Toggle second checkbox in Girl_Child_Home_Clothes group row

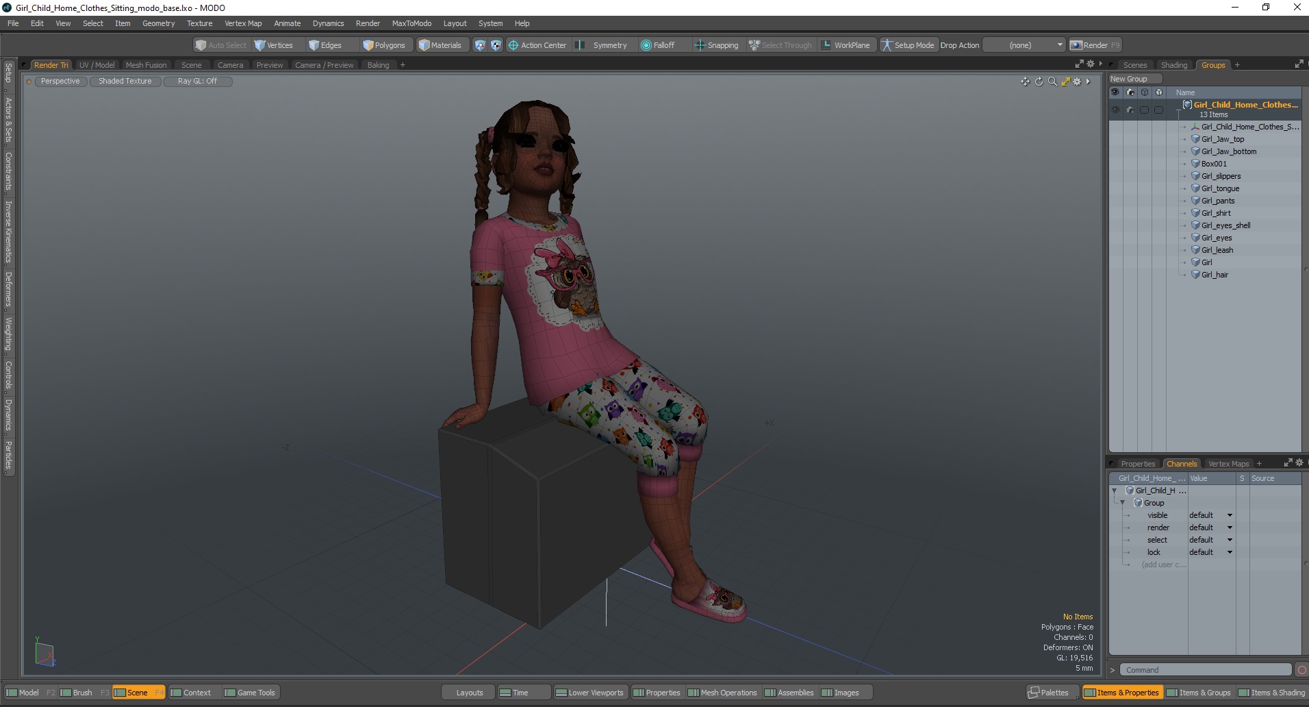point(1159,110)
